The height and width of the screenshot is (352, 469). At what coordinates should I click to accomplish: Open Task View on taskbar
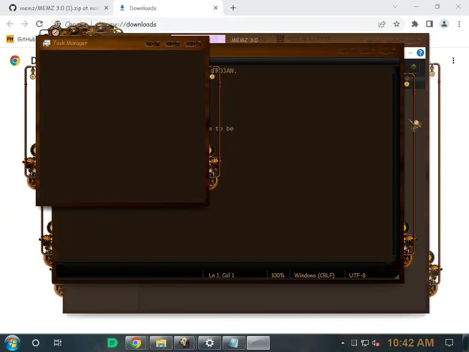click(57, 343)
